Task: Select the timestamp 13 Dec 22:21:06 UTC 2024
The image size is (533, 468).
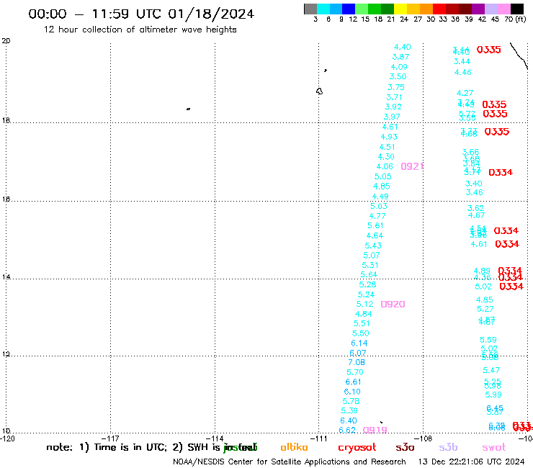Action: 471,462
